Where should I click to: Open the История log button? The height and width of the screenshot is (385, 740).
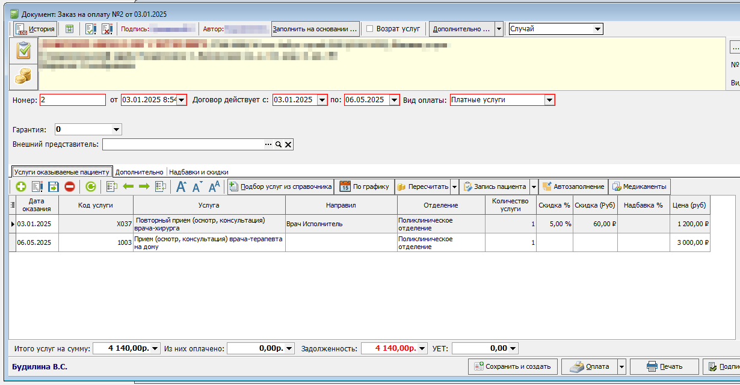pyautogui.click(x=35, y=28)
